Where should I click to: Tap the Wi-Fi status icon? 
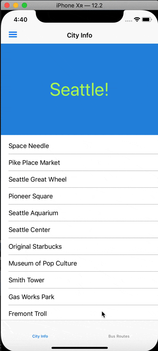pyautogui.click(x=137, y=20)
